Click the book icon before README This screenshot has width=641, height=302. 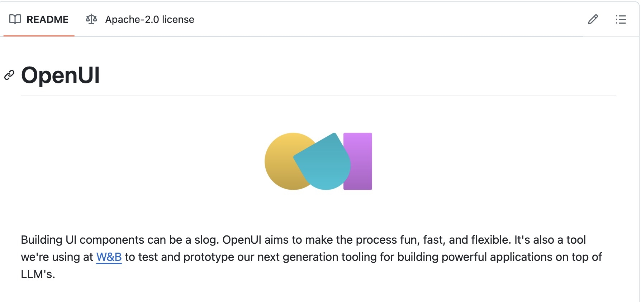tap(15, 19)
